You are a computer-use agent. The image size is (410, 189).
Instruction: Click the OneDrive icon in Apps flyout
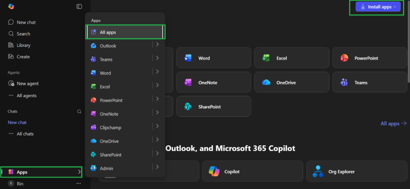click(x=93, y=141)
